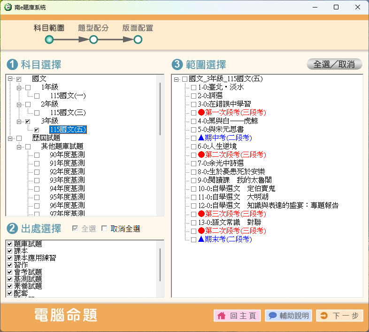Image resolution: width=369 pixels, height=332 pixels.
Task: Collapse the 1年級 tree node
Action: pos(19,88)
